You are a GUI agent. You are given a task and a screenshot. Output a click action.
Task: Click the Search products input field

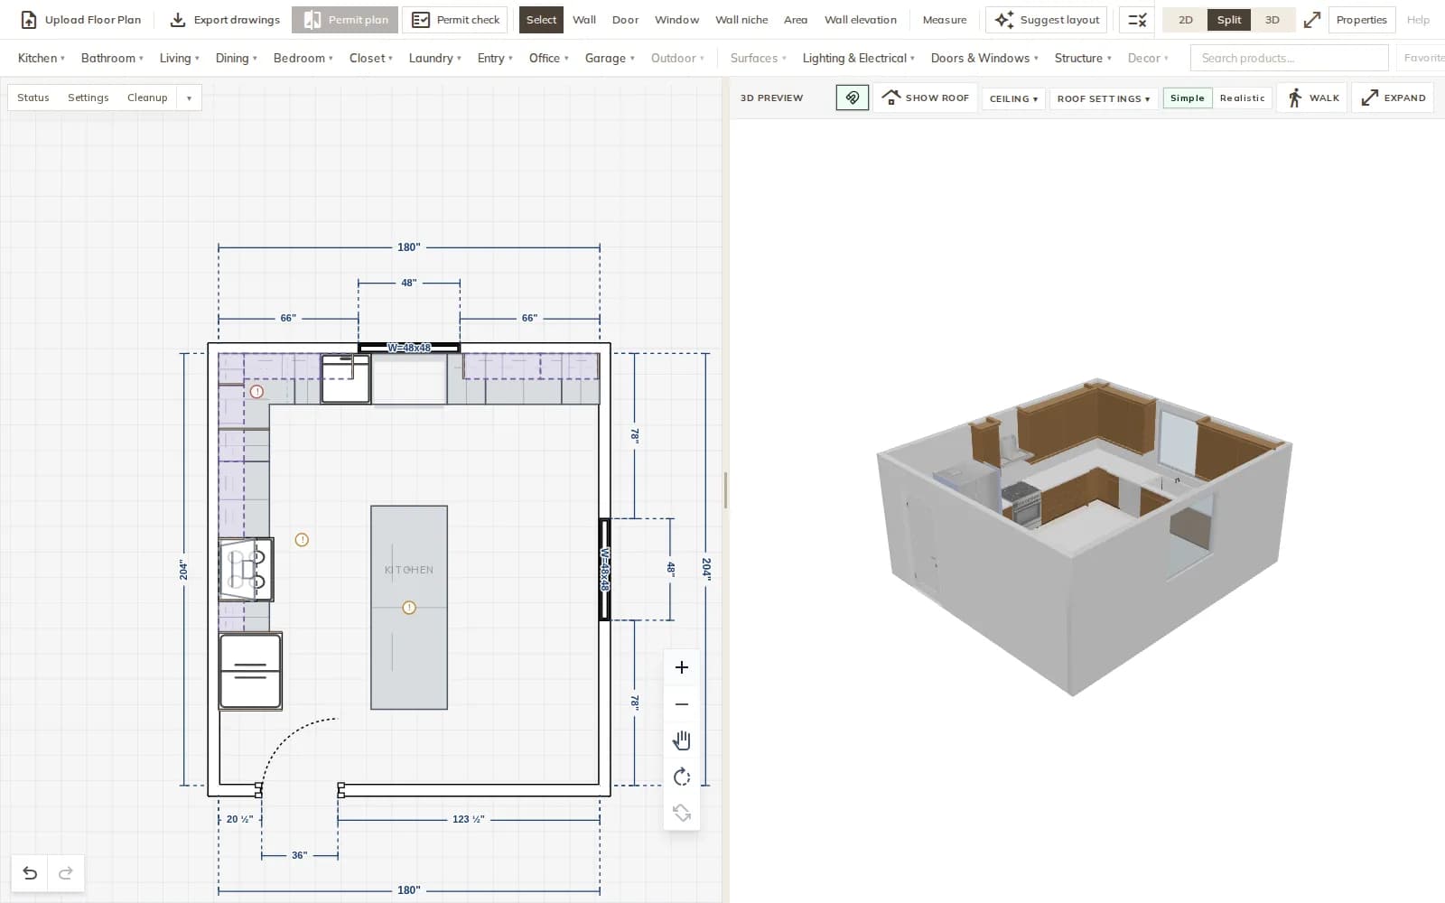pos(1289,58)
